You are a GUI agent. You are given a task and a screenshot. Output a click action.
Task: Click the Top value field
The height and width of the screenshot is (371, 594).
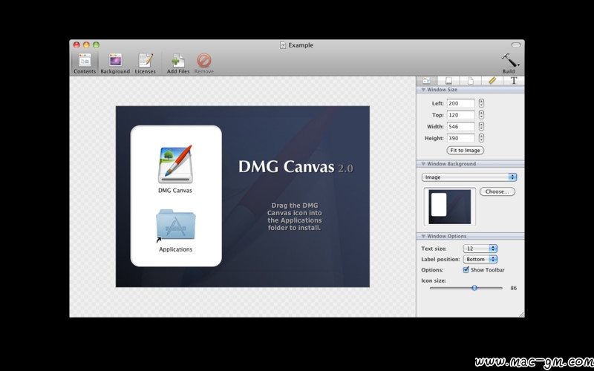tap(460, 115)
